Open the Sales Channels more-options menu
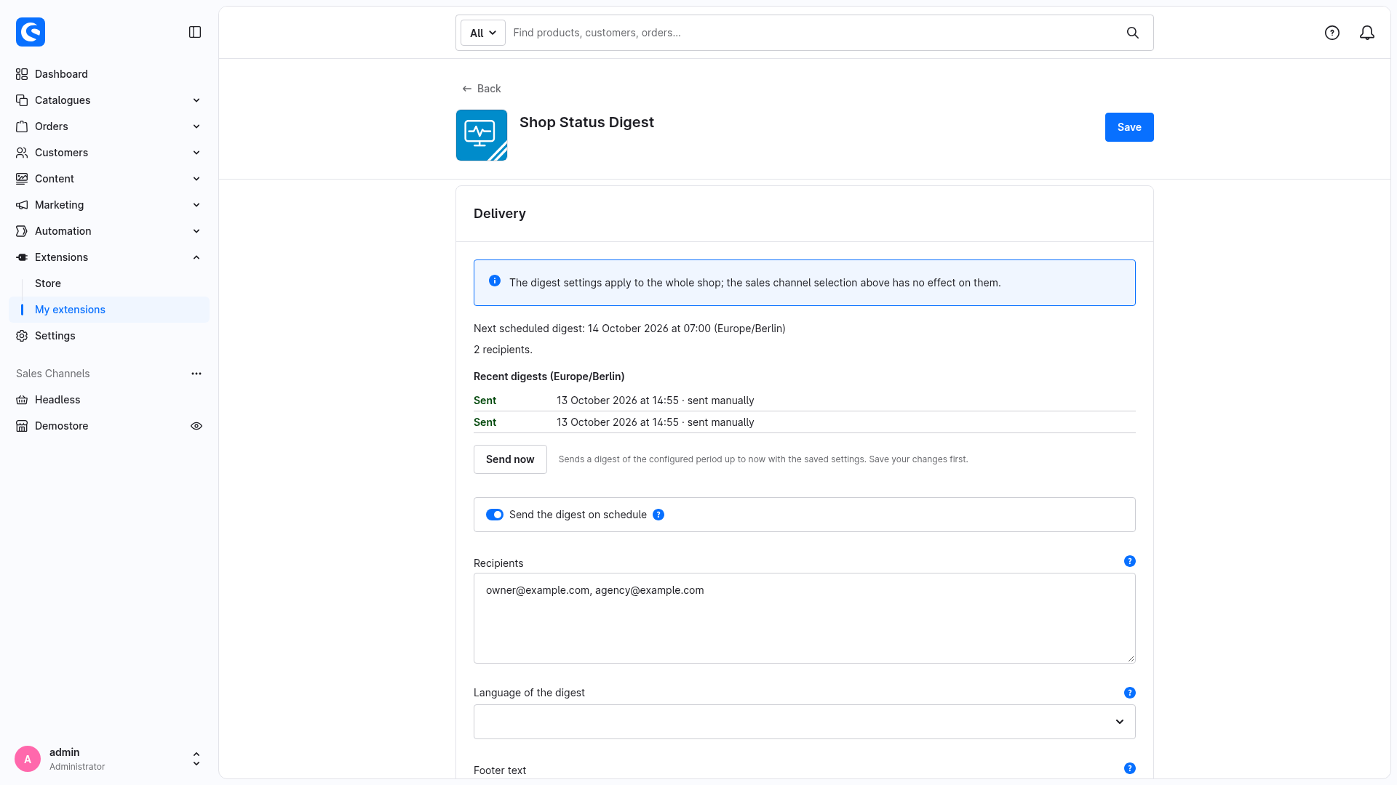The image size is (1397, 785). tap(196, 374)
